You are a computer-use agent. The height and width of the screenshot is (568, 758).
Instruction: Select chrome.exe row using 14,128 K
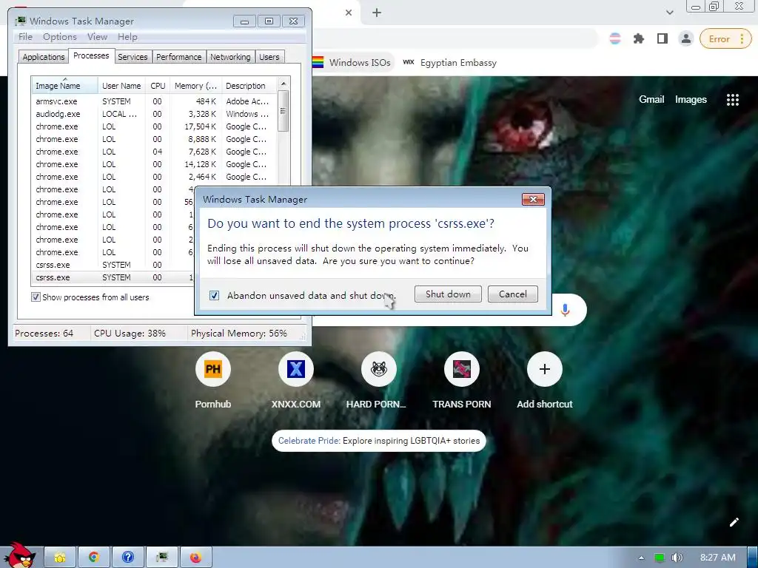(154, 164)
